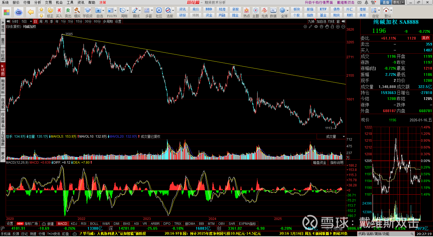The height and width of the screenshot is (237, 433).
Task: Click the yellow back arrow icon
Action: 31,12
